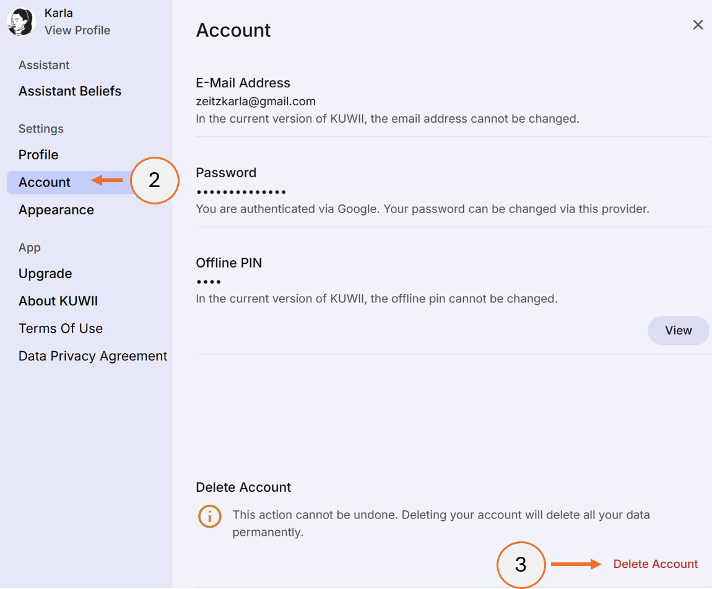
Task: Click the E-Mail Address section heading
Action: (x=243, y=82)
